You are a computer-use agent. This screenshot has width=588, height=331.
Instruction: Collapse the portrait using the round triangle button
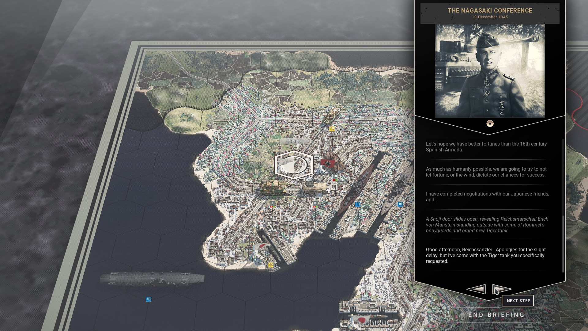[490, 124]
